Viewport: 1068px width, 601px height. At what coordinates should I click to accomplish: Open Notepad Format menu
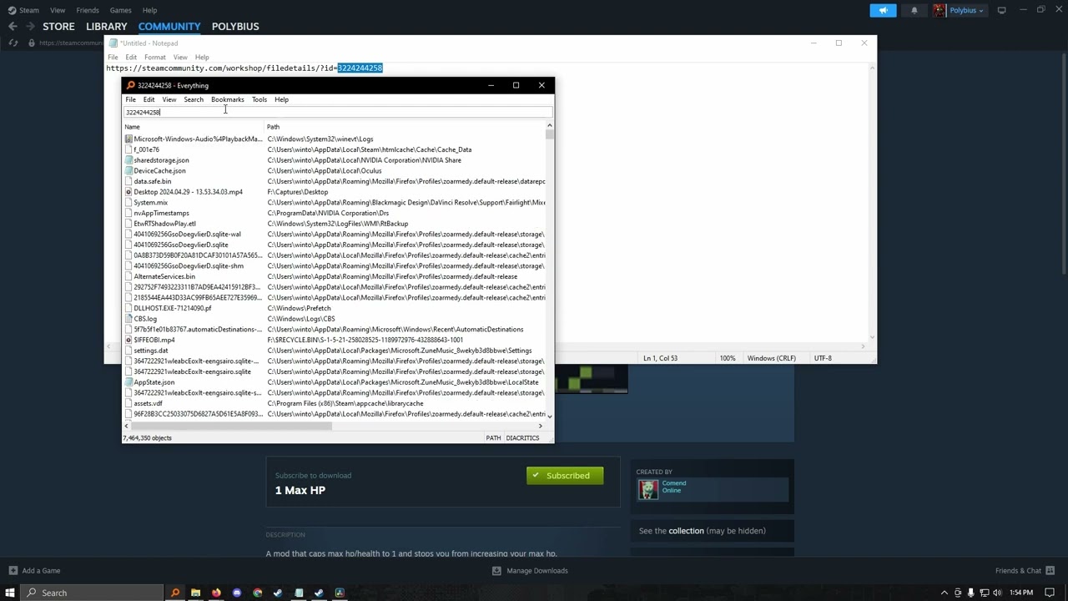click(x=155, y=58)
